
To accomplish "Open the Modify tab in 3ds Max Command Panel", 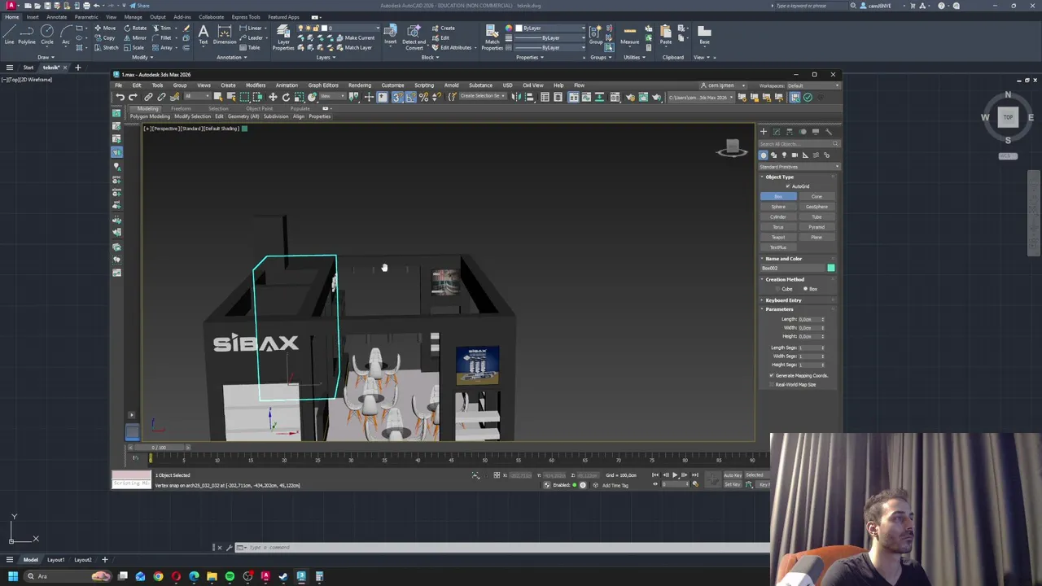I will tap(777, 132).
